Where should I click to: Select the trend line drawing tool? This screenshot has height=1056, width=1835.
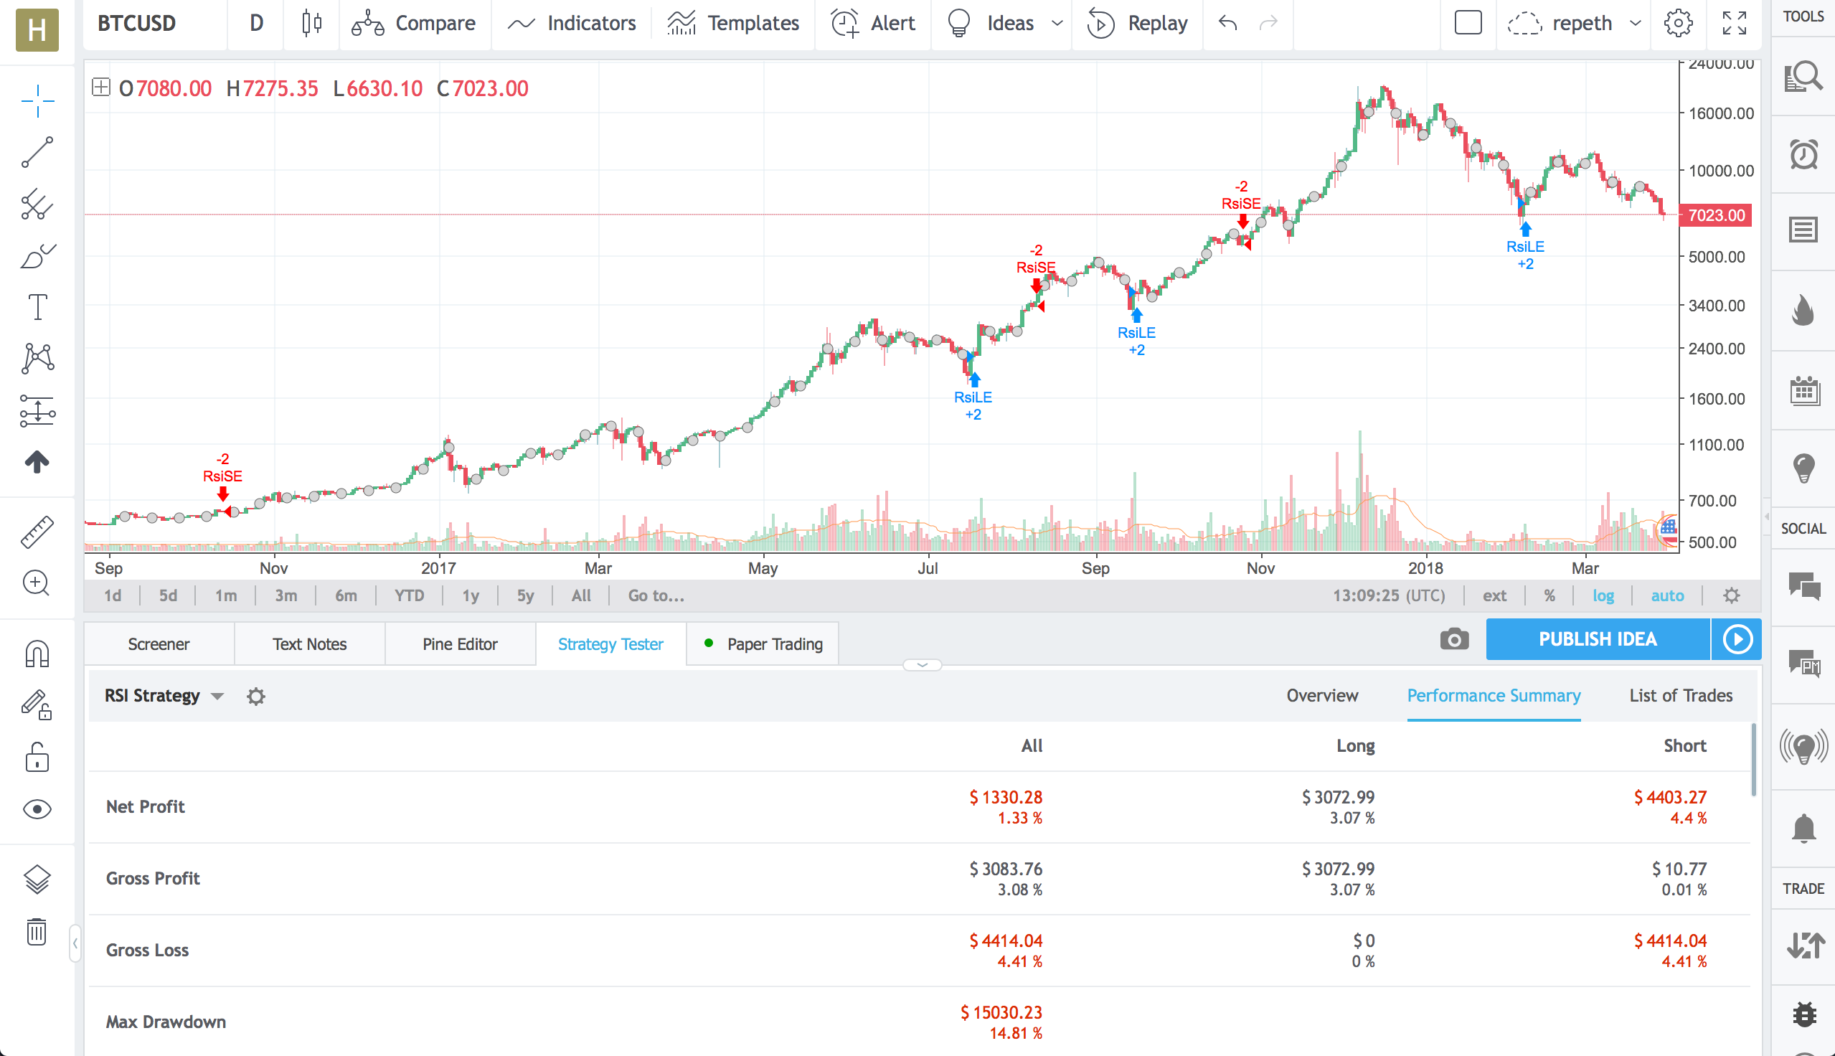37,152
